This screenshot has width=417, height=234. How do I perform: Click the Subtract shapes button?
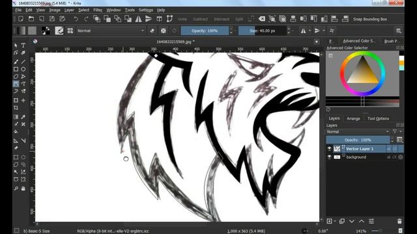click(200, 19)
